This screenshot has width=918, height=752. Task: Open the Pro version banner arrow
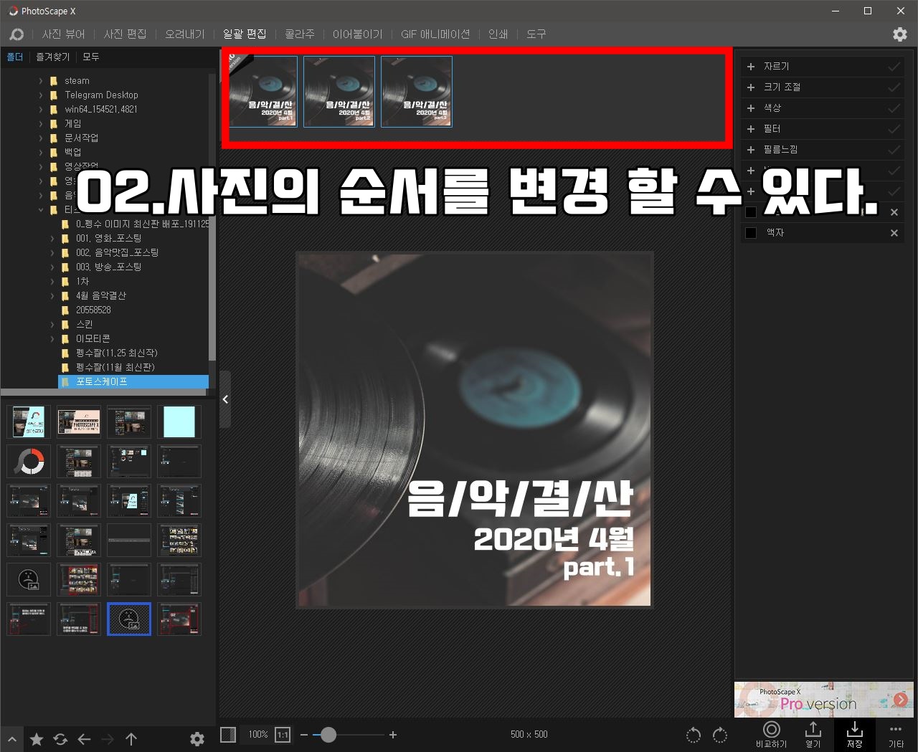(x=901, y=700)
